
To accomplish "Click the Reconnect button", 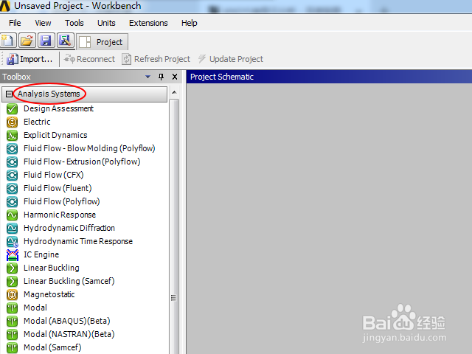I will (x=90, y=59).
